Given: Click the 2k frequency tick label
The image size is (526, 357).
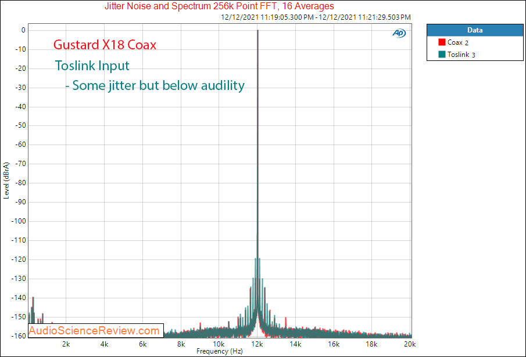Looking at the screenshot, I should tap(66, 344).
